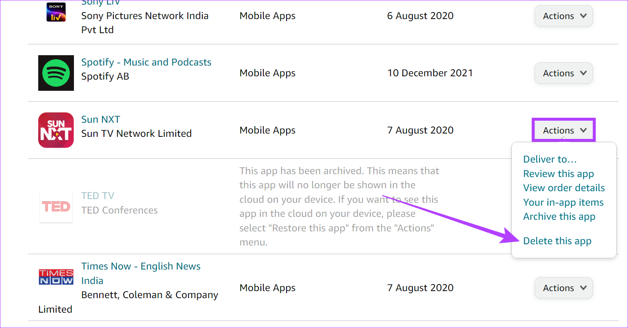Click the Sony Liv title link
This screenshot has height=328, width=628.
[101, 2]
